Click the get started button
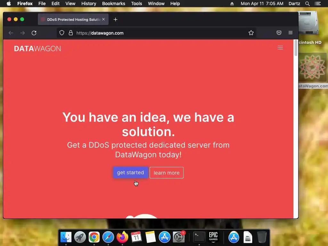The image size is (328, 246). 131,173
